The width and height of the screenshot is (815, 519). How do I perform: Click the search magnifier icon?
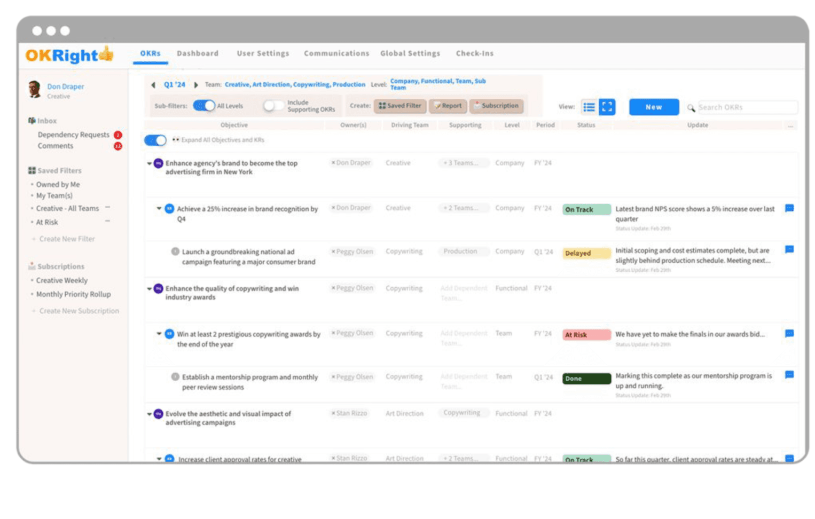(691, 108)
